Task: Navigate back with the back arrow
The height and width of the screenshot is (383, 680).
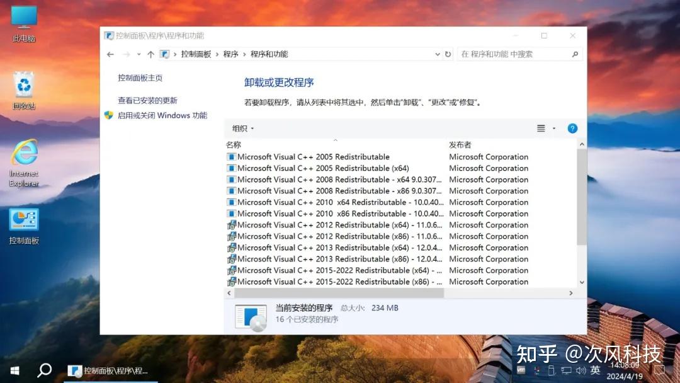Action: point(110,54)
